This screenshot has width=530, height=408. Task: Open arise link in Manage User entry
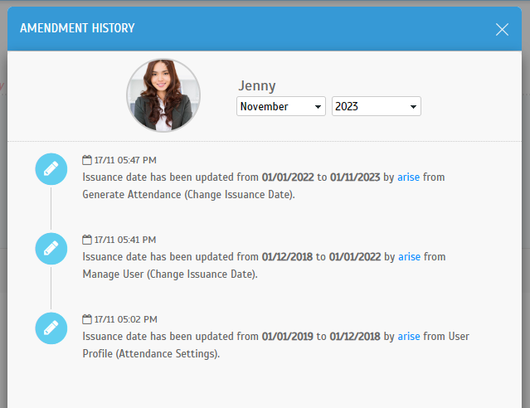[x=410, y=256]
